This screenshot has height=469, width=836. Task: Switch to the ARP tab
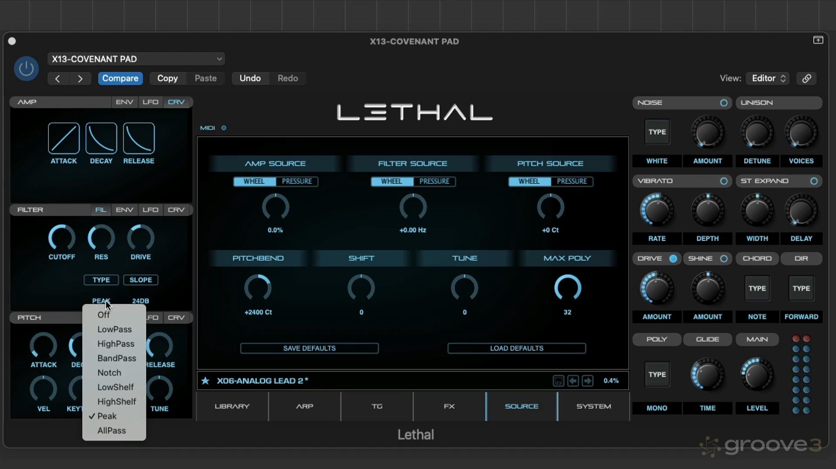305,406
